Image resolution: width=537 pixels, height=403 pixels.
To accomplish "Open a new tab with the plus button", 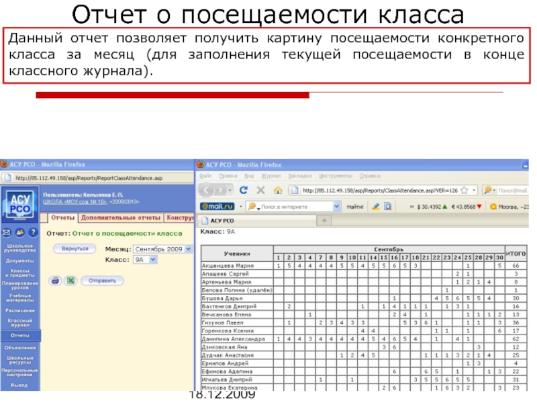I will click(325, 220).
